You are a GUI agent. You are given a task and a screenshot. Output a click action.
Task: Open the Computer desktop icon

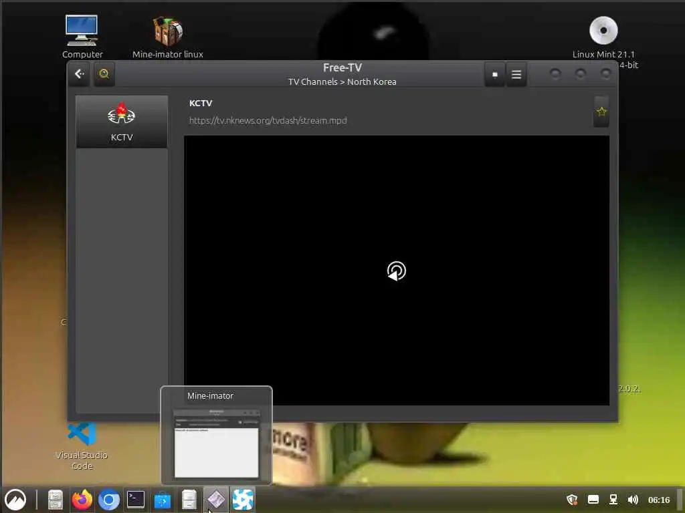click(82, 37)
